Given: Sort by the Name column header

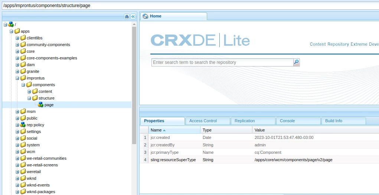Looking at the screenshot, I should (174, 130).
